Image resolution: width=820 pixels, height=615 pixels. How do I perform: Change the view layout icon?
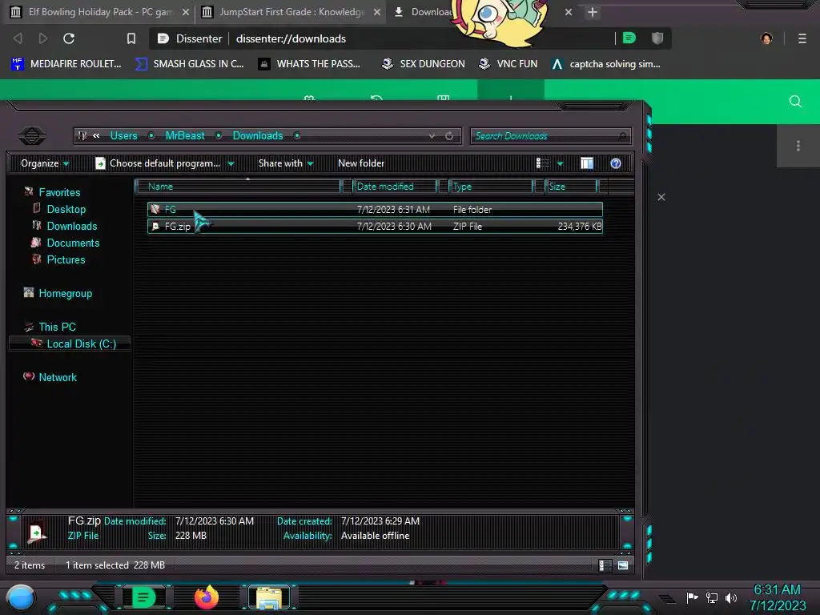[x=543, y=163]
